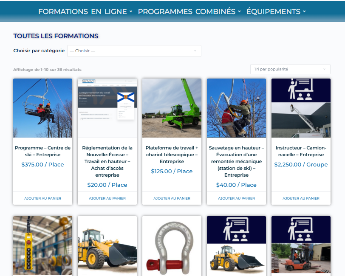Open the Programmes combinés menu
Image resolution: width=345 pixels, height=276 pixels.
click(x=189, y=11)
